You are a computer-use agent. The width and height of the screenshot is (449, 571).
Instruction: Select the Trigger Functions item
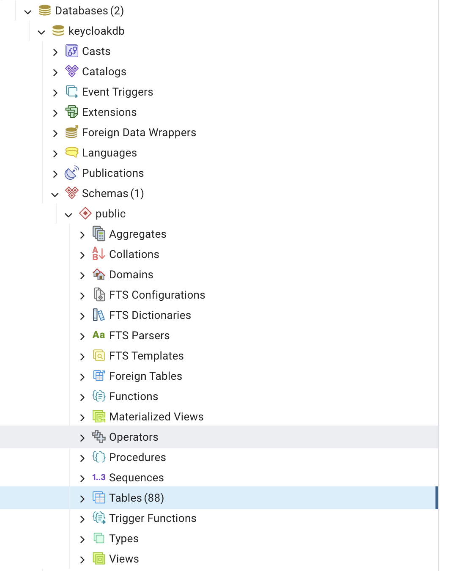[152, 518]
